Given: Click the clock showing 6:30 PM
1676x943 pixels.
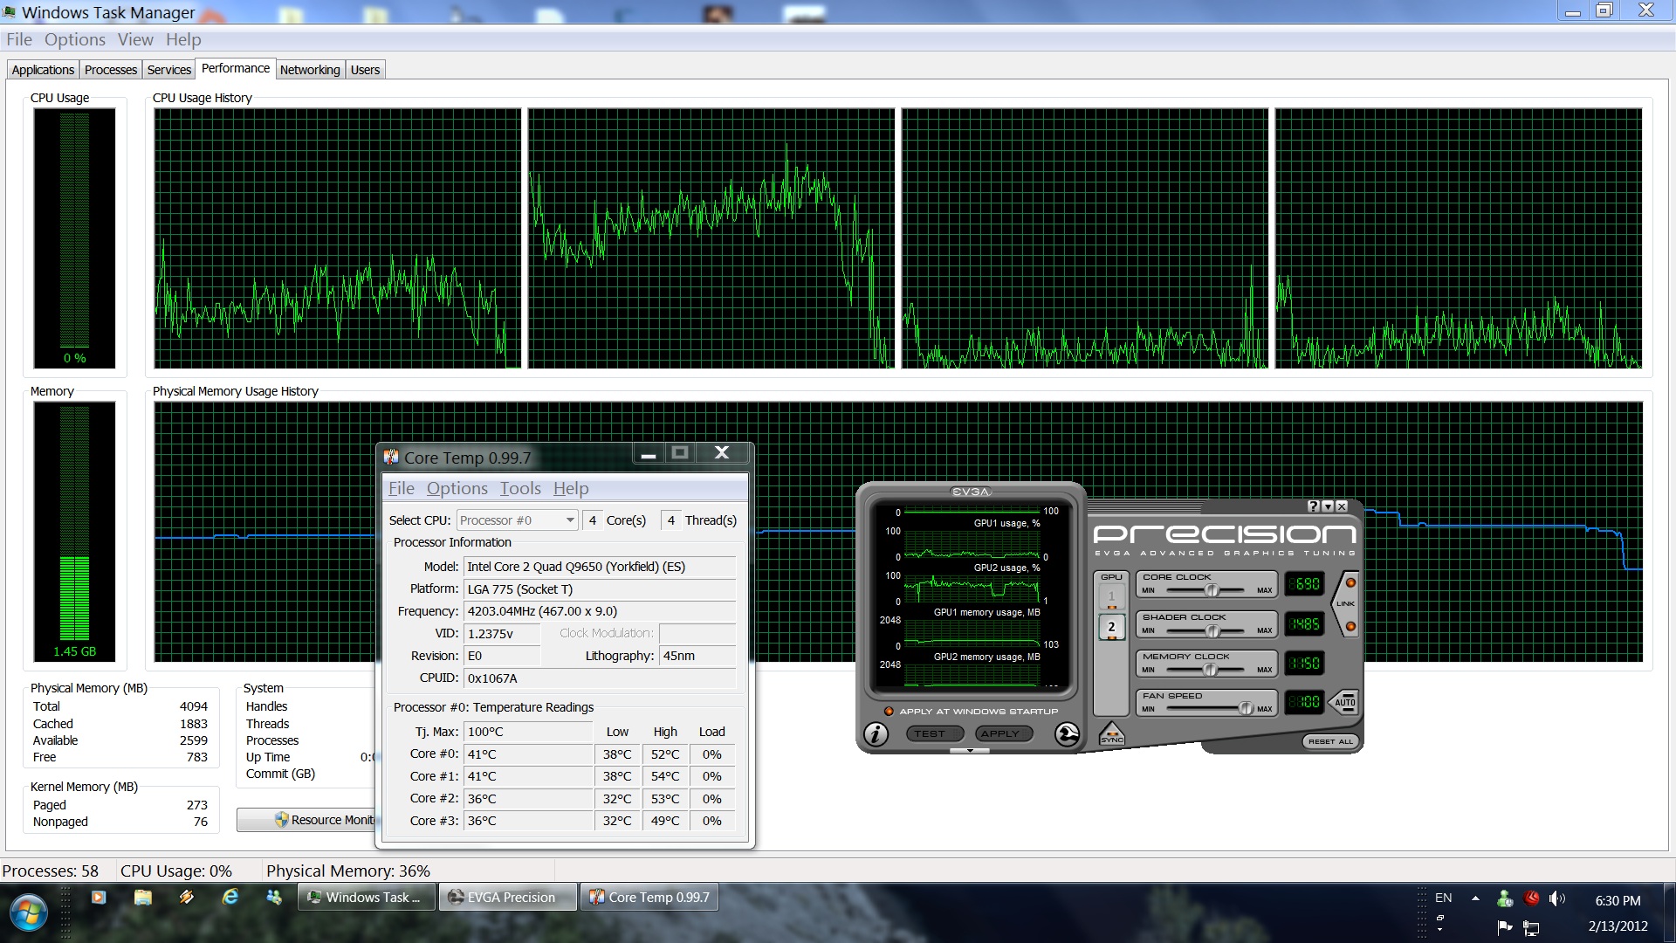Looking at the screenshot, I should pos(1618,900).
